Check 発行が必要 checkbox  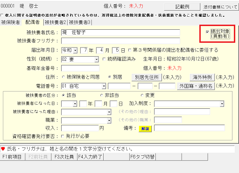[63, 136]
